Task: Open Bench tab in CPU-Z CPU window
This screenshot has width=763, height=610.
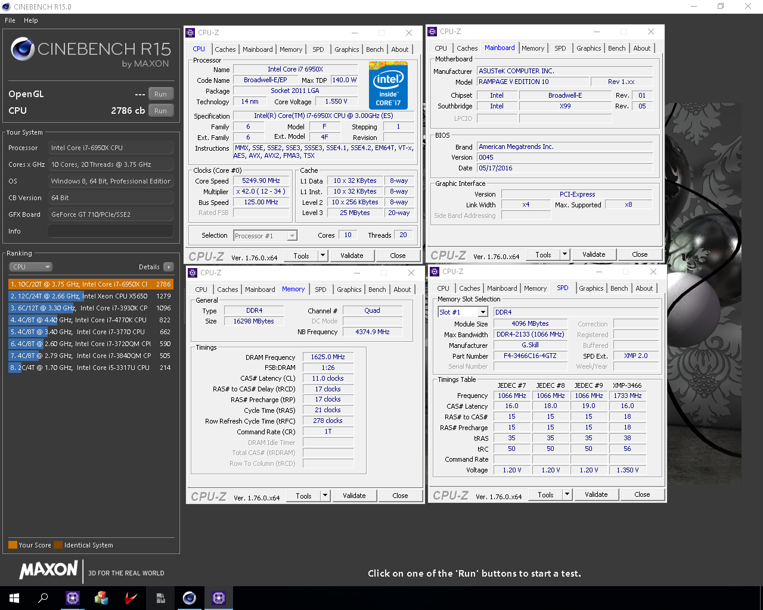Action: click(x=375, y=49)
